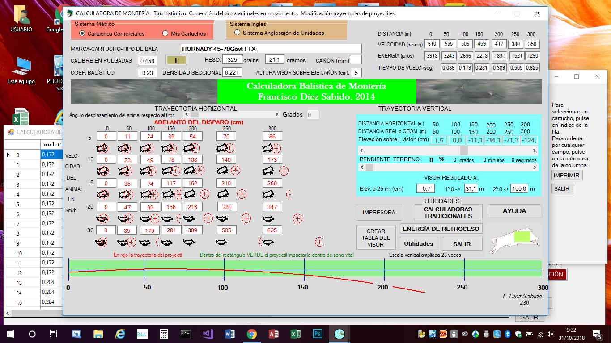Click the boar vital-zone picture beside SALIR
Image resolution: width=611 pixels, height=343 pixels.
tap(514, 238)
